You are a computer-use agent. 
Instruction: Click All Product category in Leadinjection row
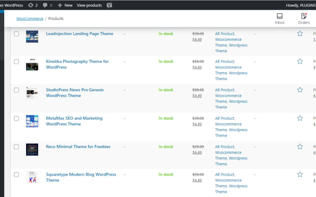click(225, 34)
